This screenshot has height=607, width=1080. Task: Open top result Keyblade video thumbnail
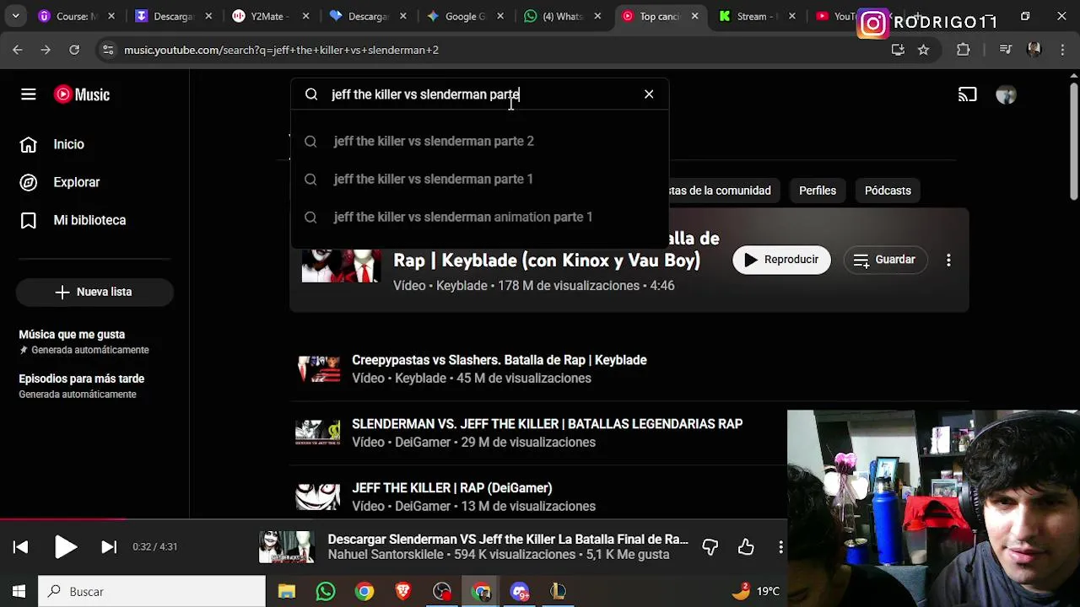341,266
